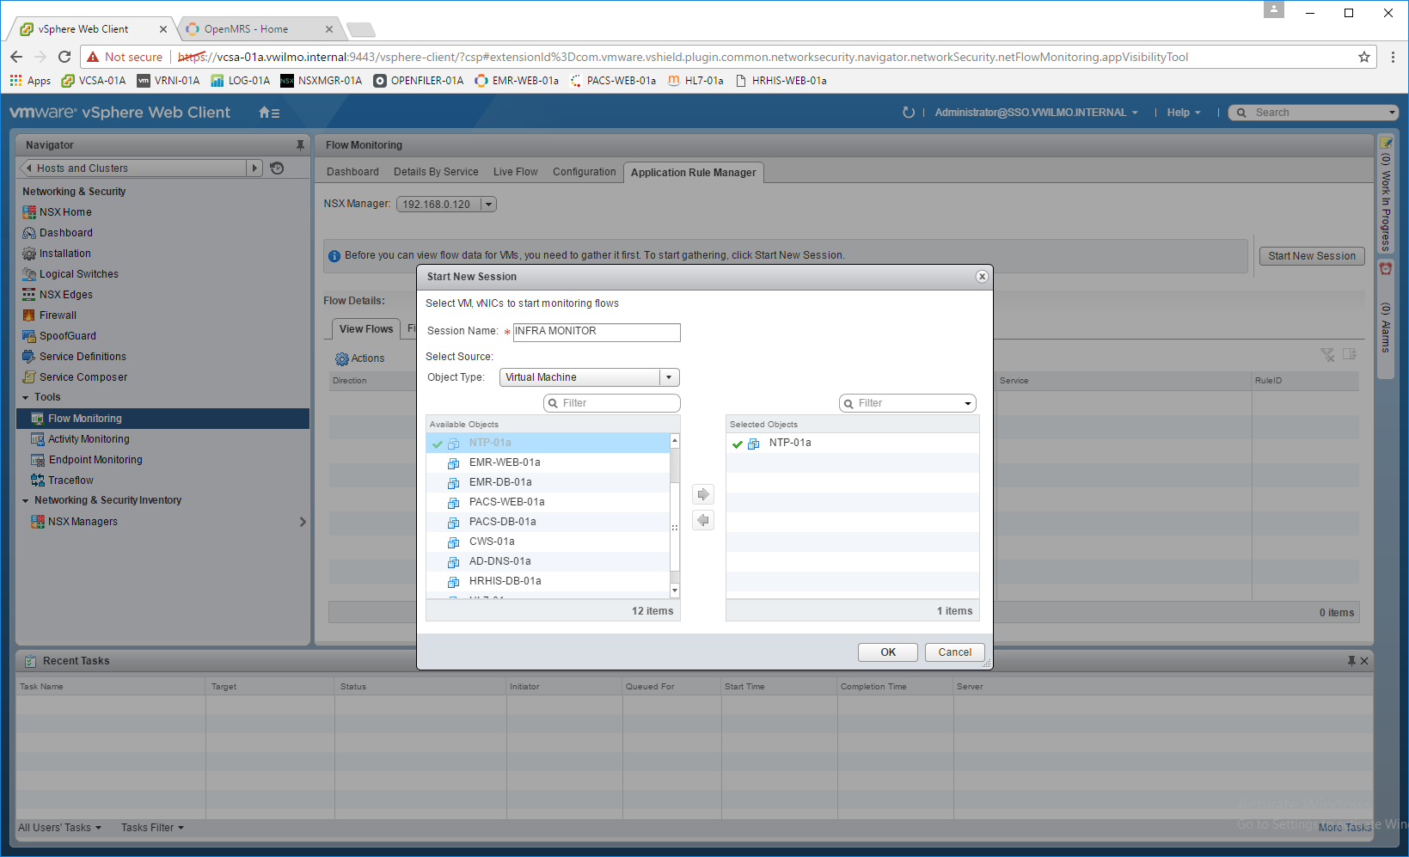
Task: Bookmark this page with star icon
Action: 1364,57
